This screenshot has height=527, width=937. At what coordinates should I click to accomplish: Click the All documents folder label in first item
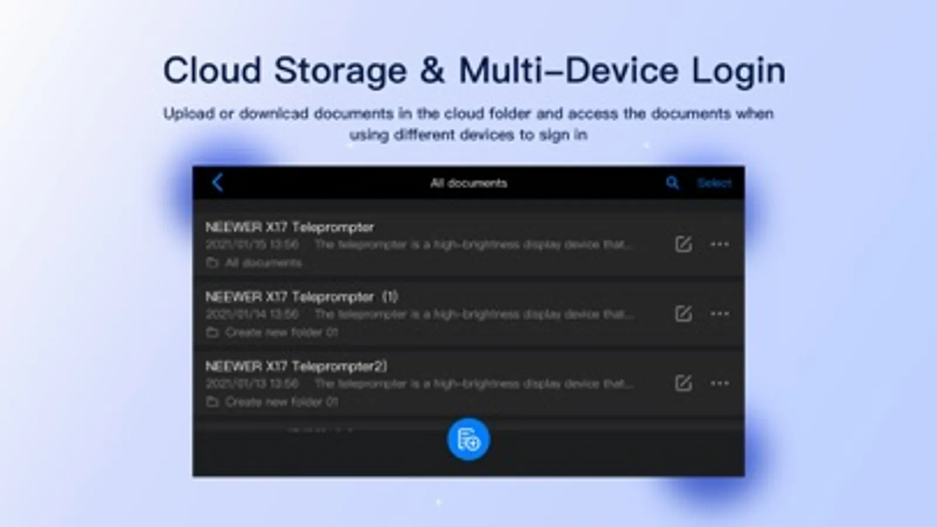[263, 263]
